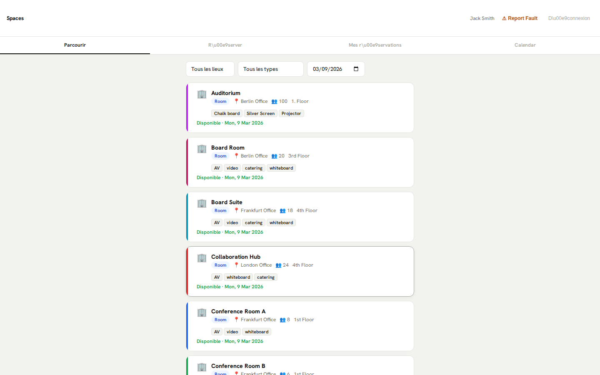Click the Auditorium capacity people icon
Screen dimensions: 600x375
click(274, 102)
